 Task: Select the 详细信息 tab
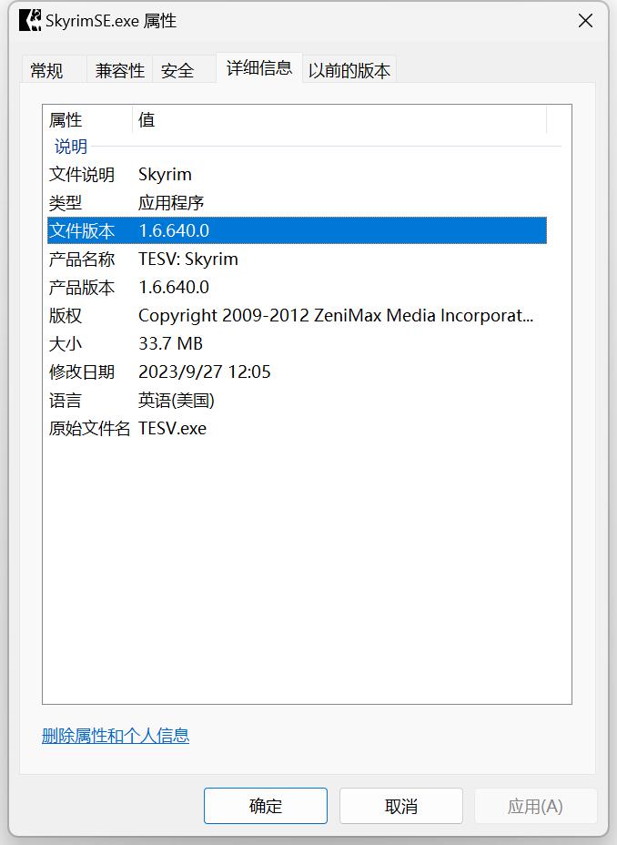(x=259, y=68)
